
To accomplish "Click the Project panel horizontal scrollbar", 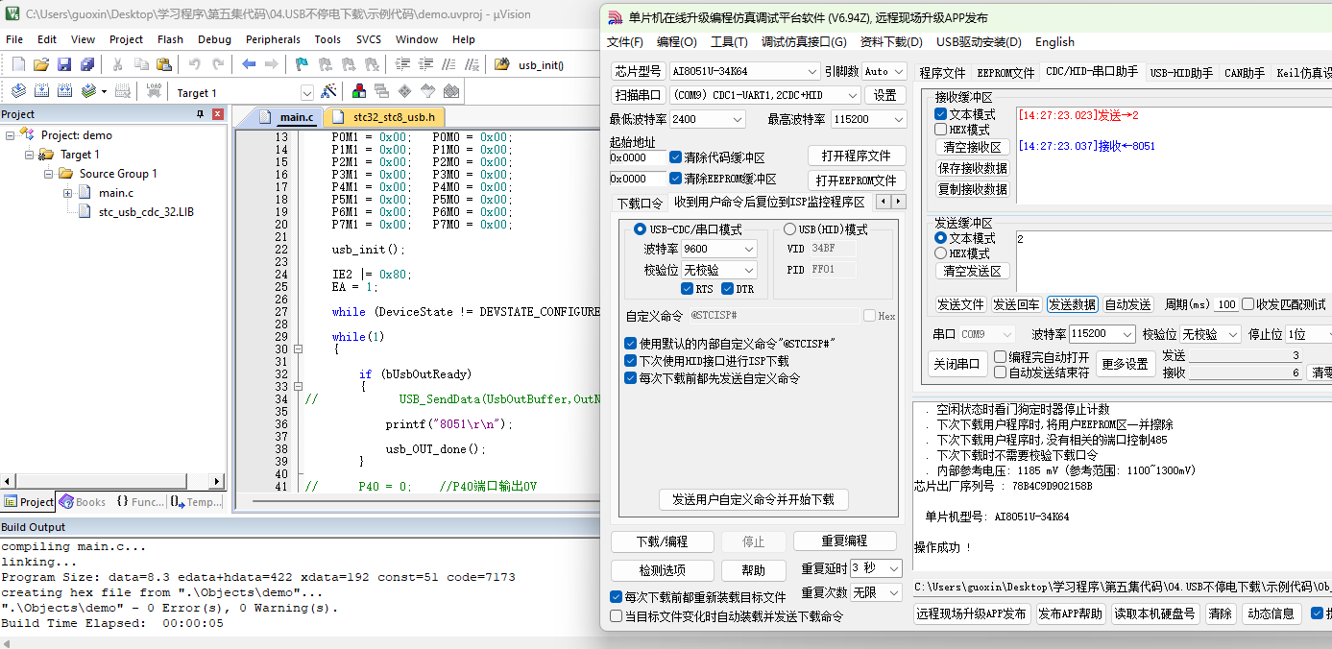I will 112,481.
